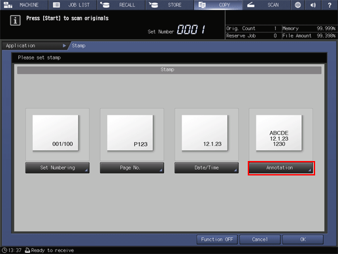This screenshot has height=254, width=338.
Task: Click the globe language icon
Action: pyautogui.click(x=297, y=5)
